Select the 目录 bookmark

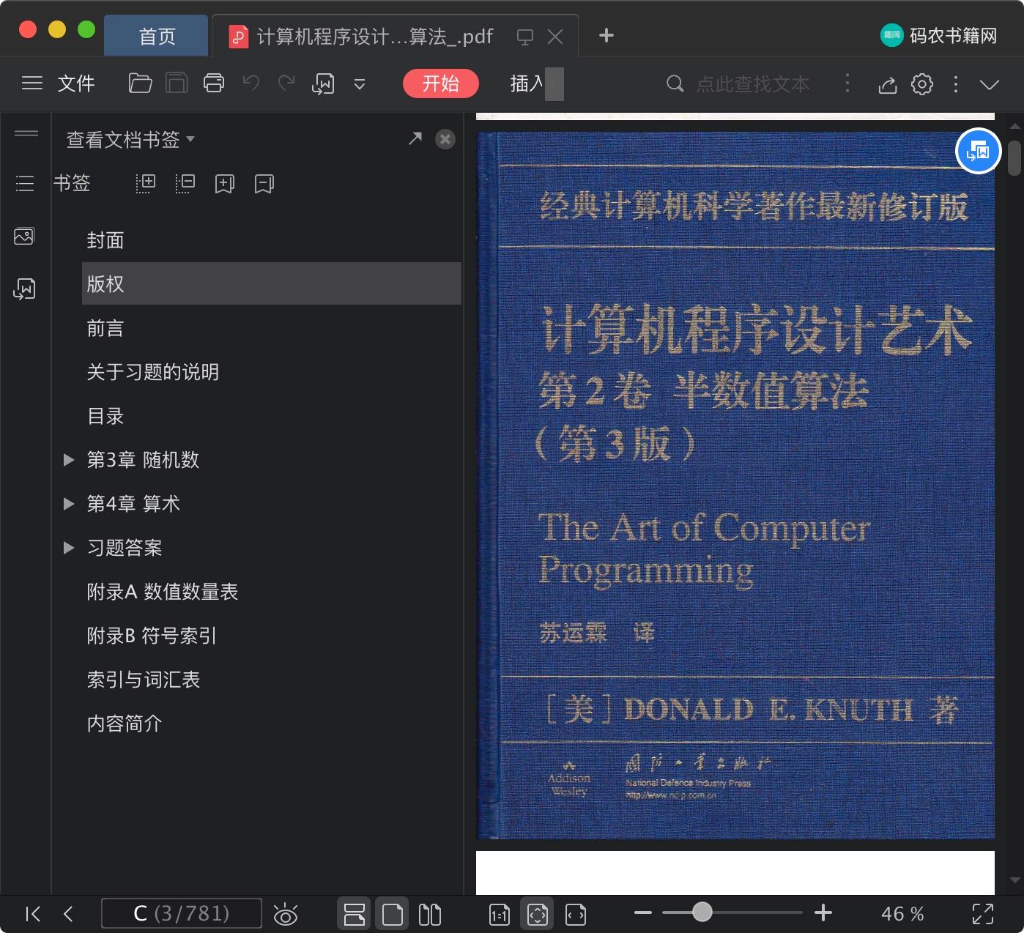click(105, 416)
